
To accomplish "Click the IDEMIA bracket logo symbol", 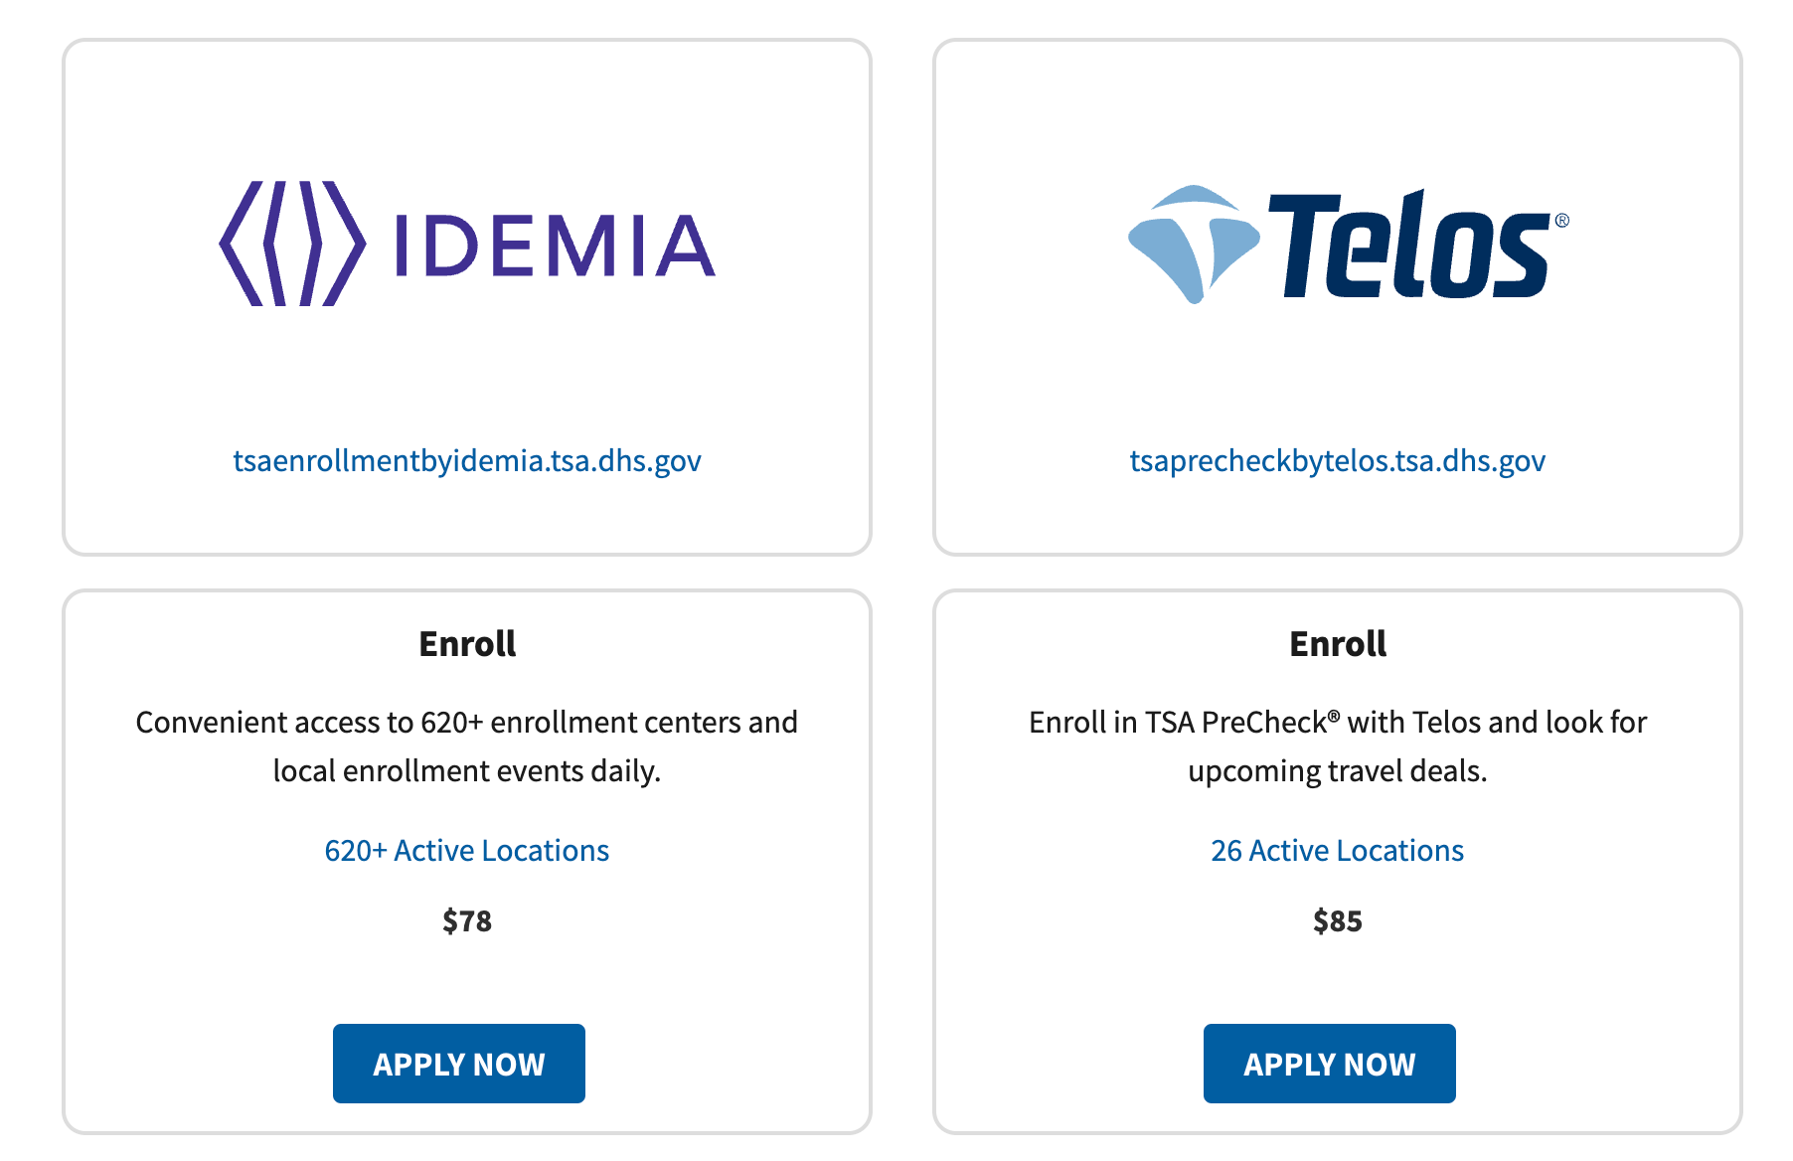I will click(291, 244).
